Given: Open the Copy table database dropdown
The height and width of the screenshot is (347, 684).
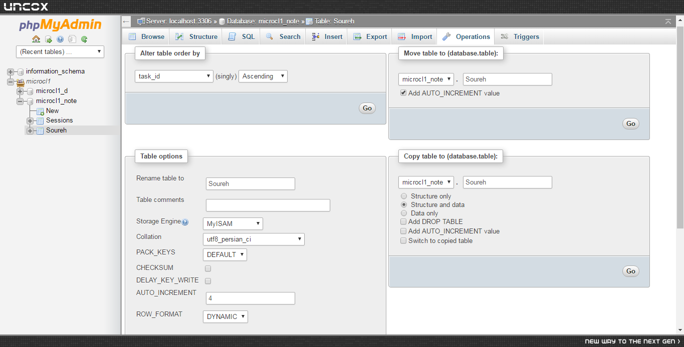Looking at the screenshot, I should [x=426, y=182].
